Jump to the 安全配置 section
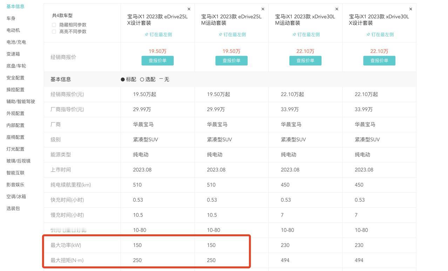Viewport: 448px width, 271px height. [15, 78]
